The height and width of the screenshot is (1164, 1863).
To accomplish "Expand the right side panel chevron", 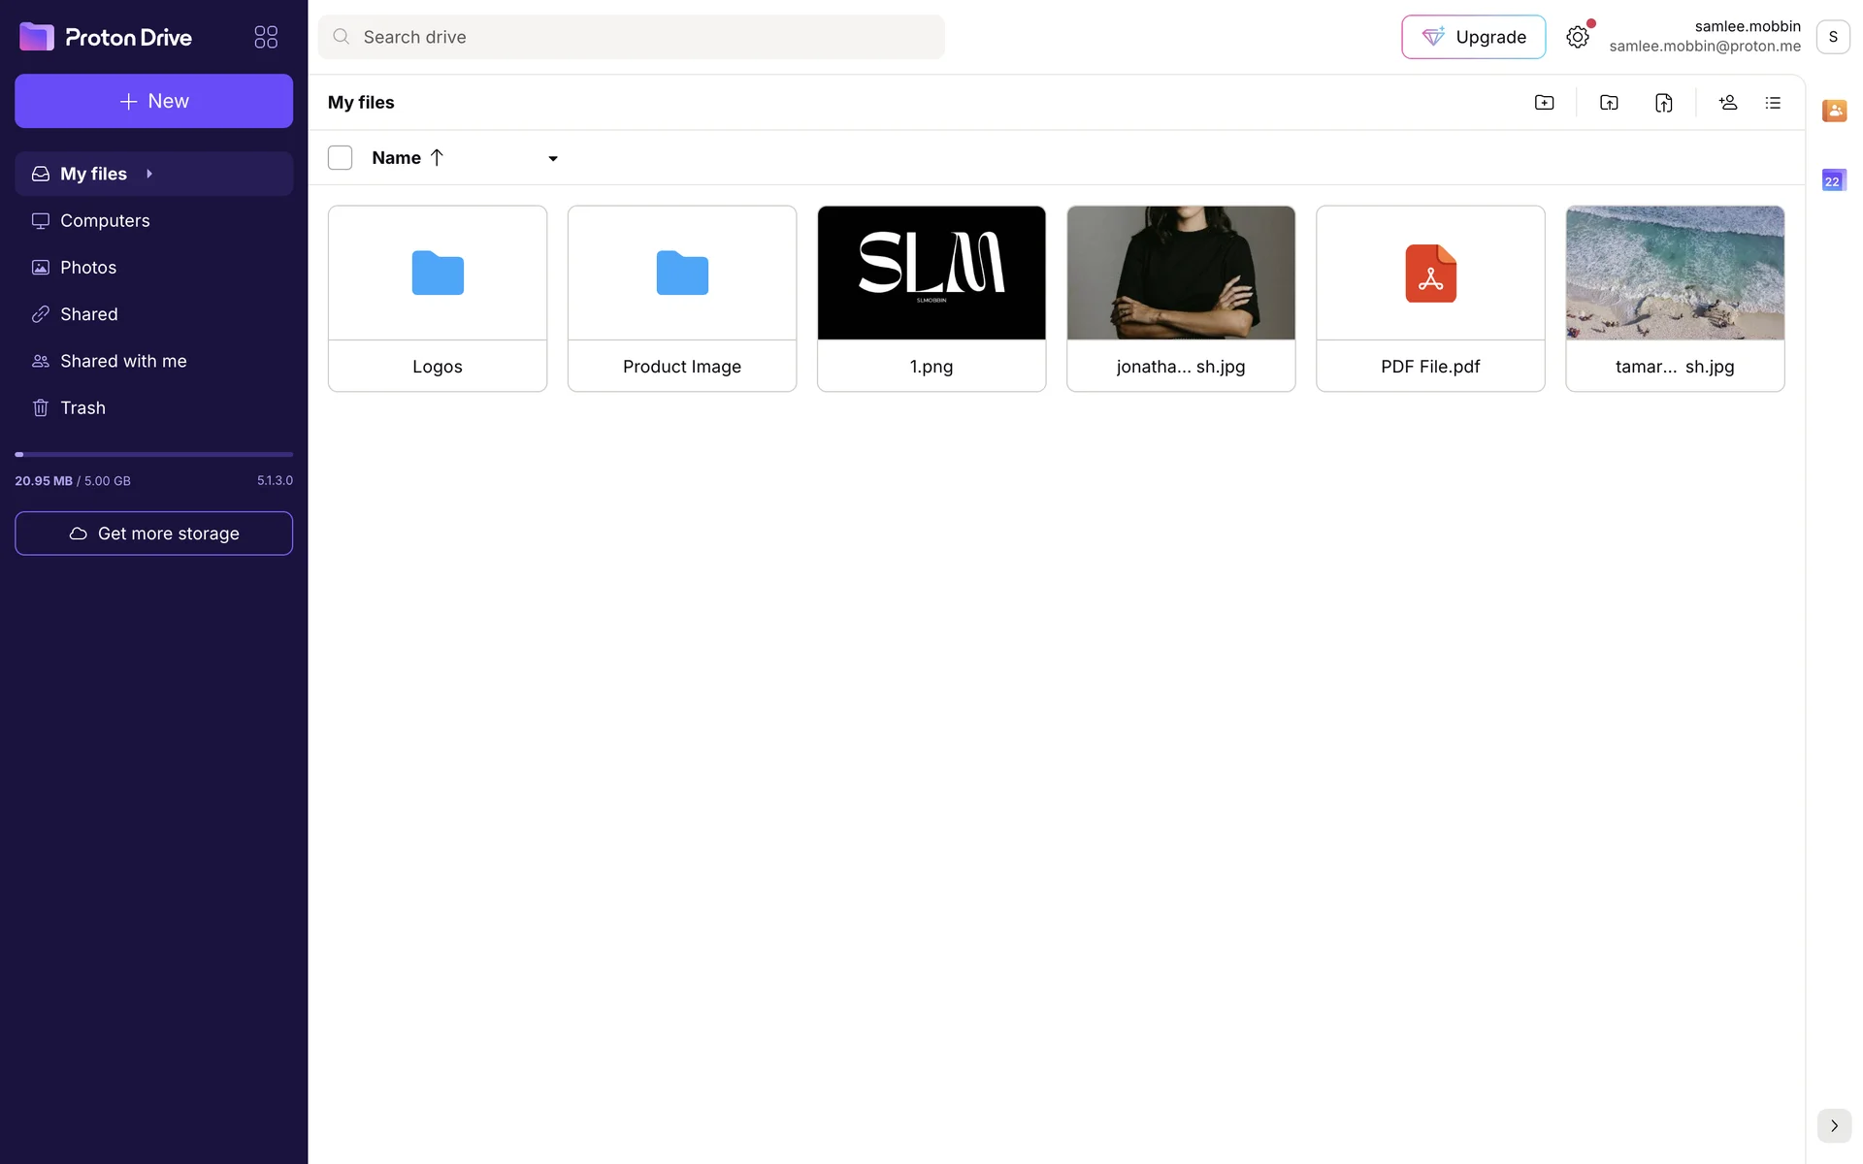I will coord(1834,1125).
